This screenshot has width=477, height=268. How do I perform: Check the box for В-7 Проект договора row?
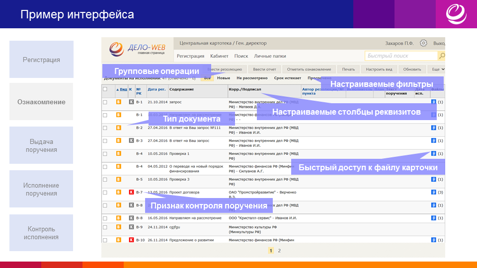click(105, 193)
